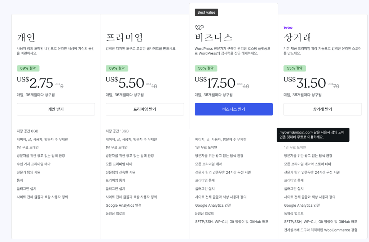
Task: Click 수십 가지 프리미엄 테마 feature
Action: coord(34,164)
